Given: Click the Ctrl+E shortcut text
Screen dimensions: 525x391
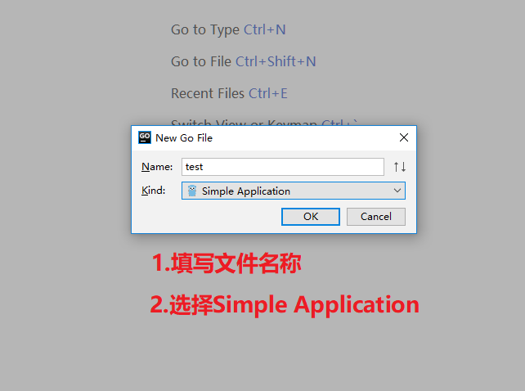Looking at the screenshot, I should click(268, 93).
